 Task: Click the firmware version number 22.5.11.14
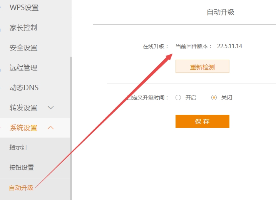(x=229, y=46)
